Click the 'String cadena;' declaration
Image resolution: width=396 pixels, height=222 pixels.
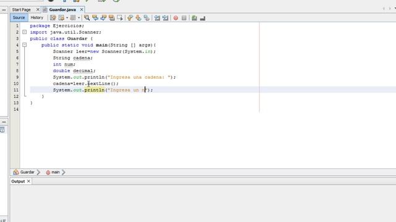pos(73,58)
